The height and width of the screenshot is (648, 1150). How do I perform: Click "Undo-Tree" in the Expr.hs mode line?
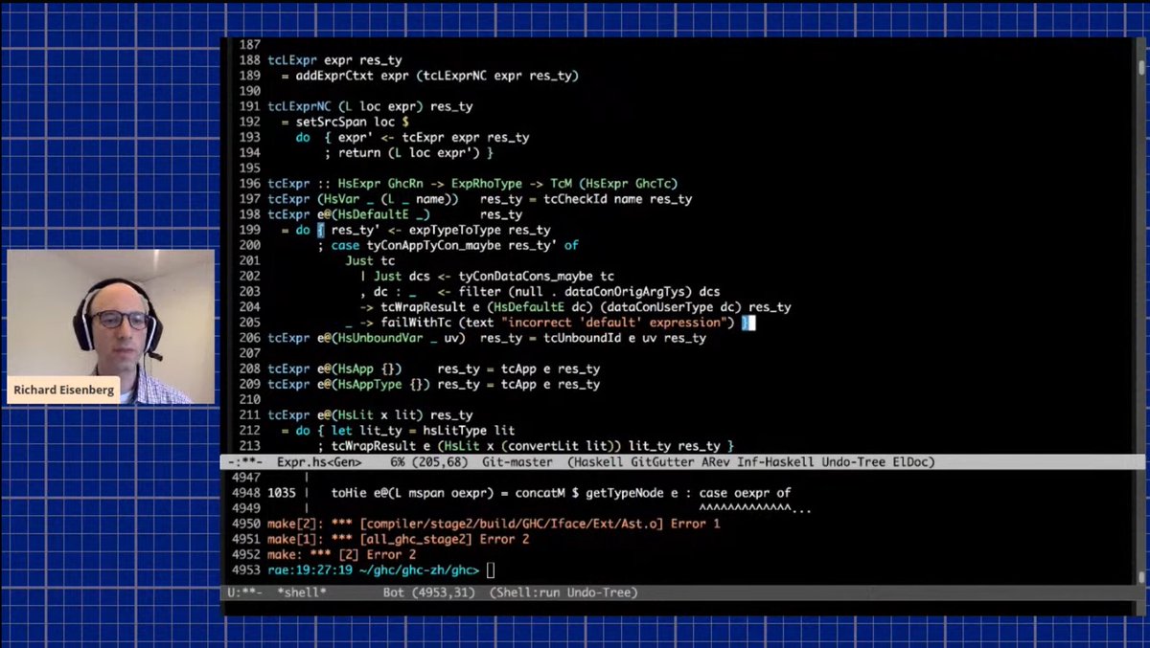coord(853,461)
